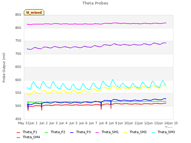
Task: Select the Theta_P2 legend entry
Action: coord(55,132)
